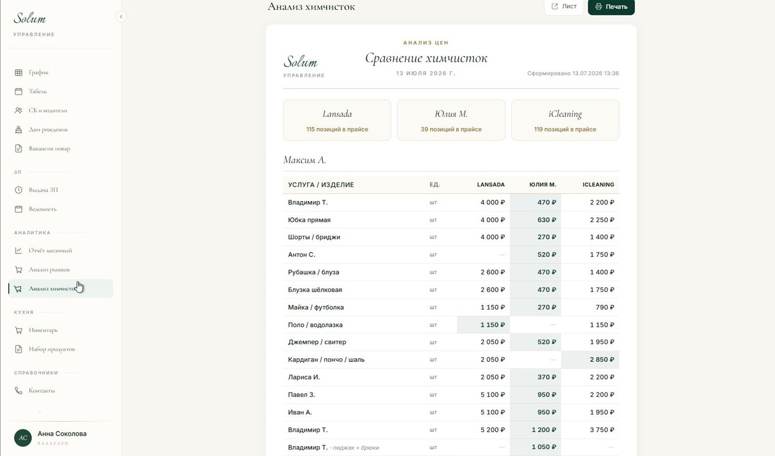Select the Lansada price list card

pyautogui.click(x=337, y=120)
